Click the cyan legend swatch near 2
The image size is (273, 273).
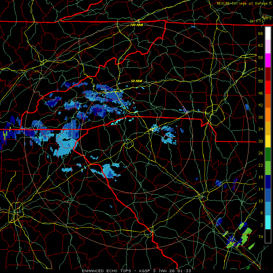point(268,222)
